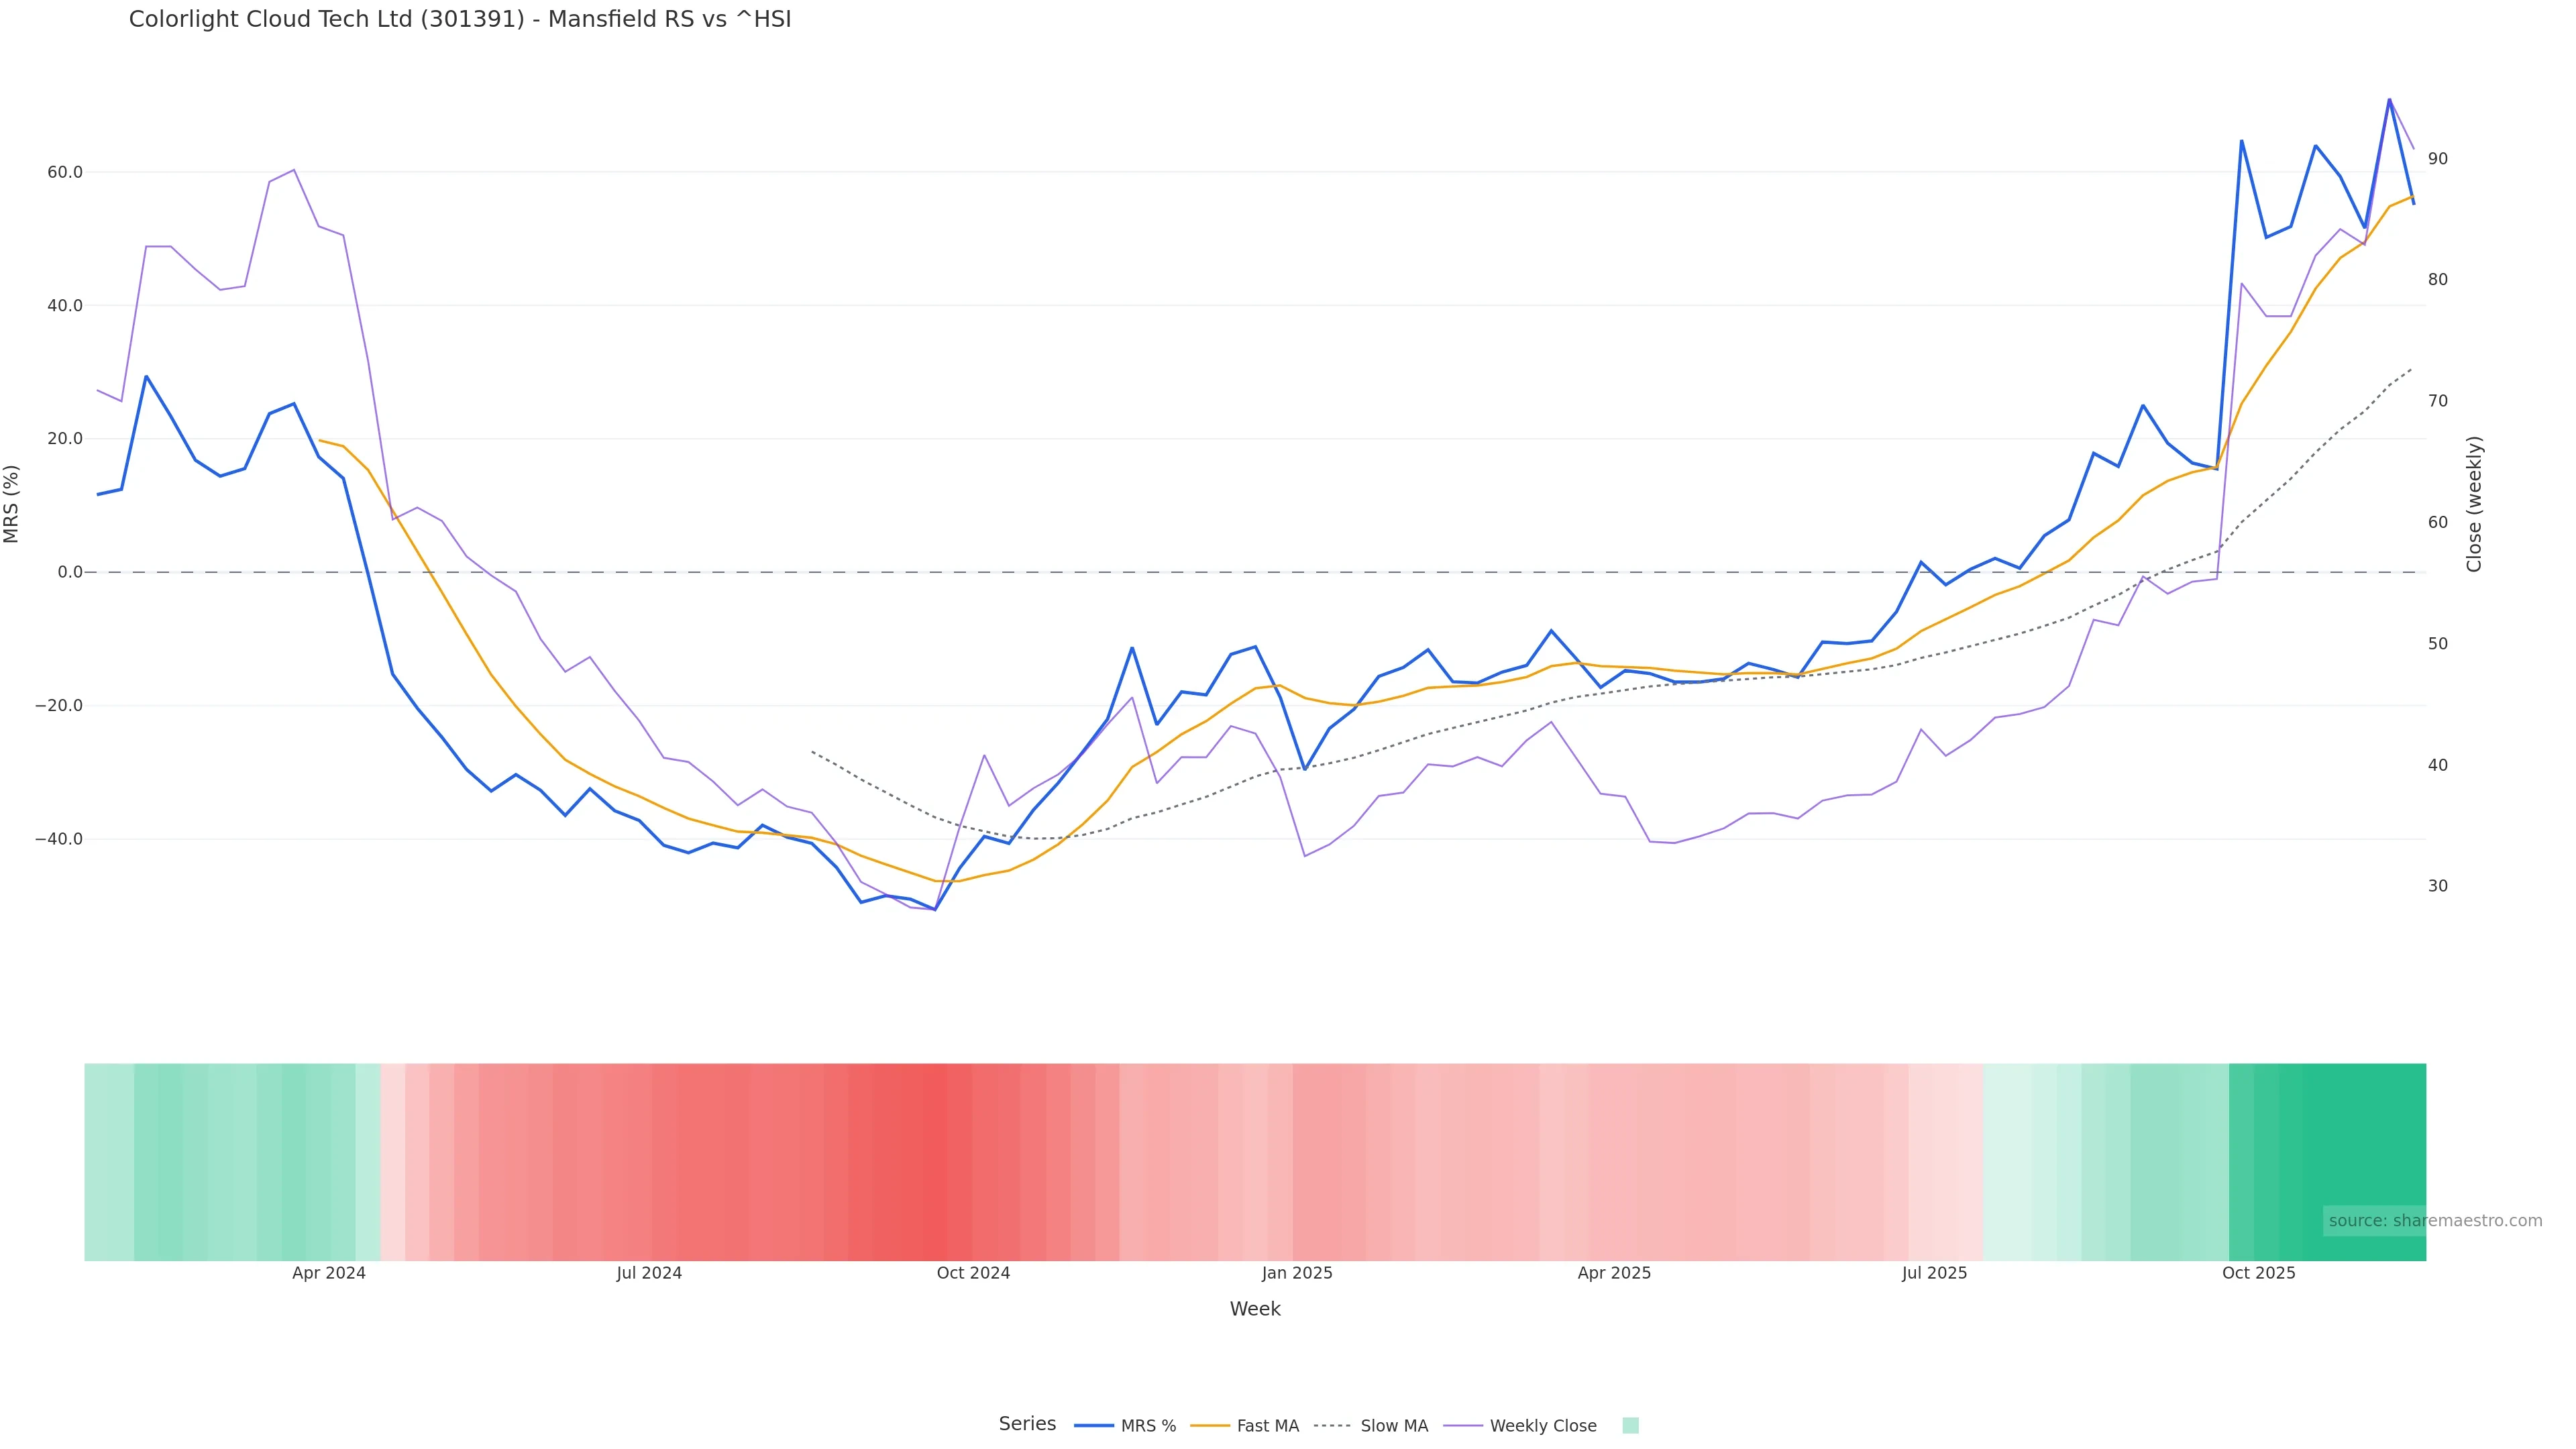
Task: Select the Oct 2024 x-axis tick label
Action: click(973, 1273)
